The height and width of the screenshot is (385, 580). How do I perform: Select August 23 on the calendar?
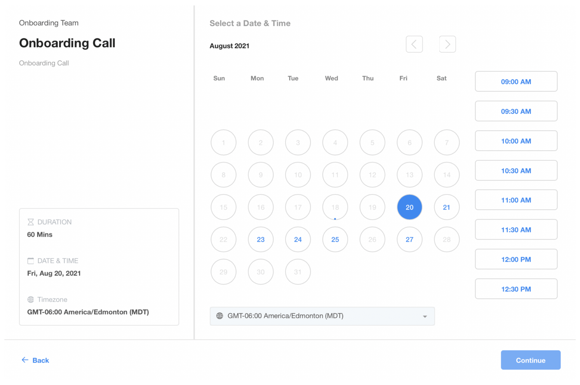[261, 239]
